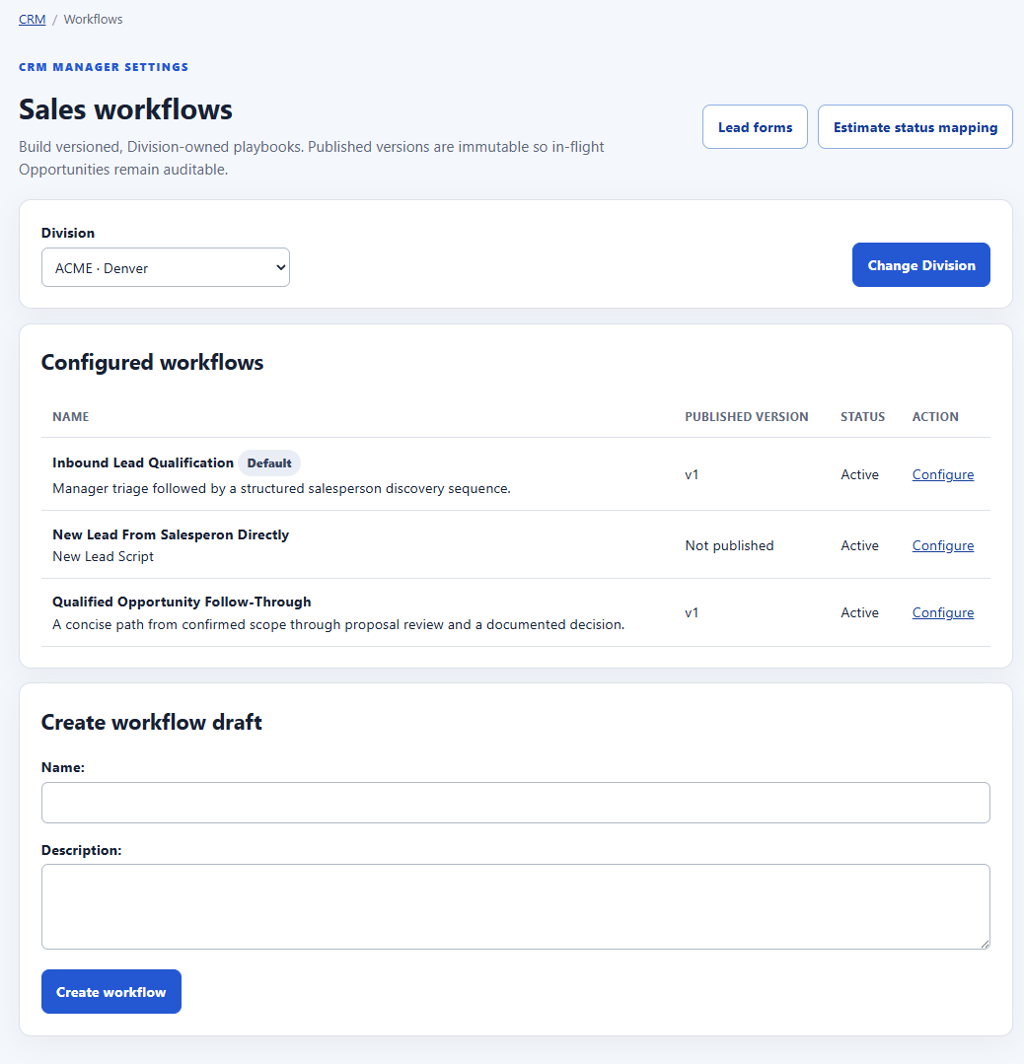Open Estimate status mapping
The height and width of the screenshot is (1064, 1024).
tap(914, 127)
